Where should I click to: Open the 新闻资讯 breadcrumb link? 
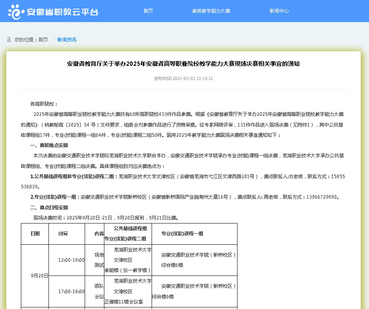(67, 39)
